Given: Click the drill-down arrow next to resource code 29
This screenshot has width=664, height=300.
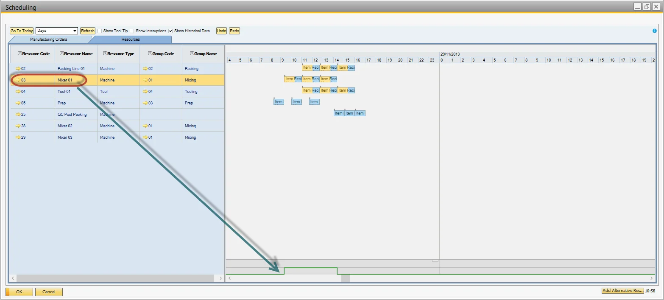Looking at the screenshot, I should pos(18,137).
